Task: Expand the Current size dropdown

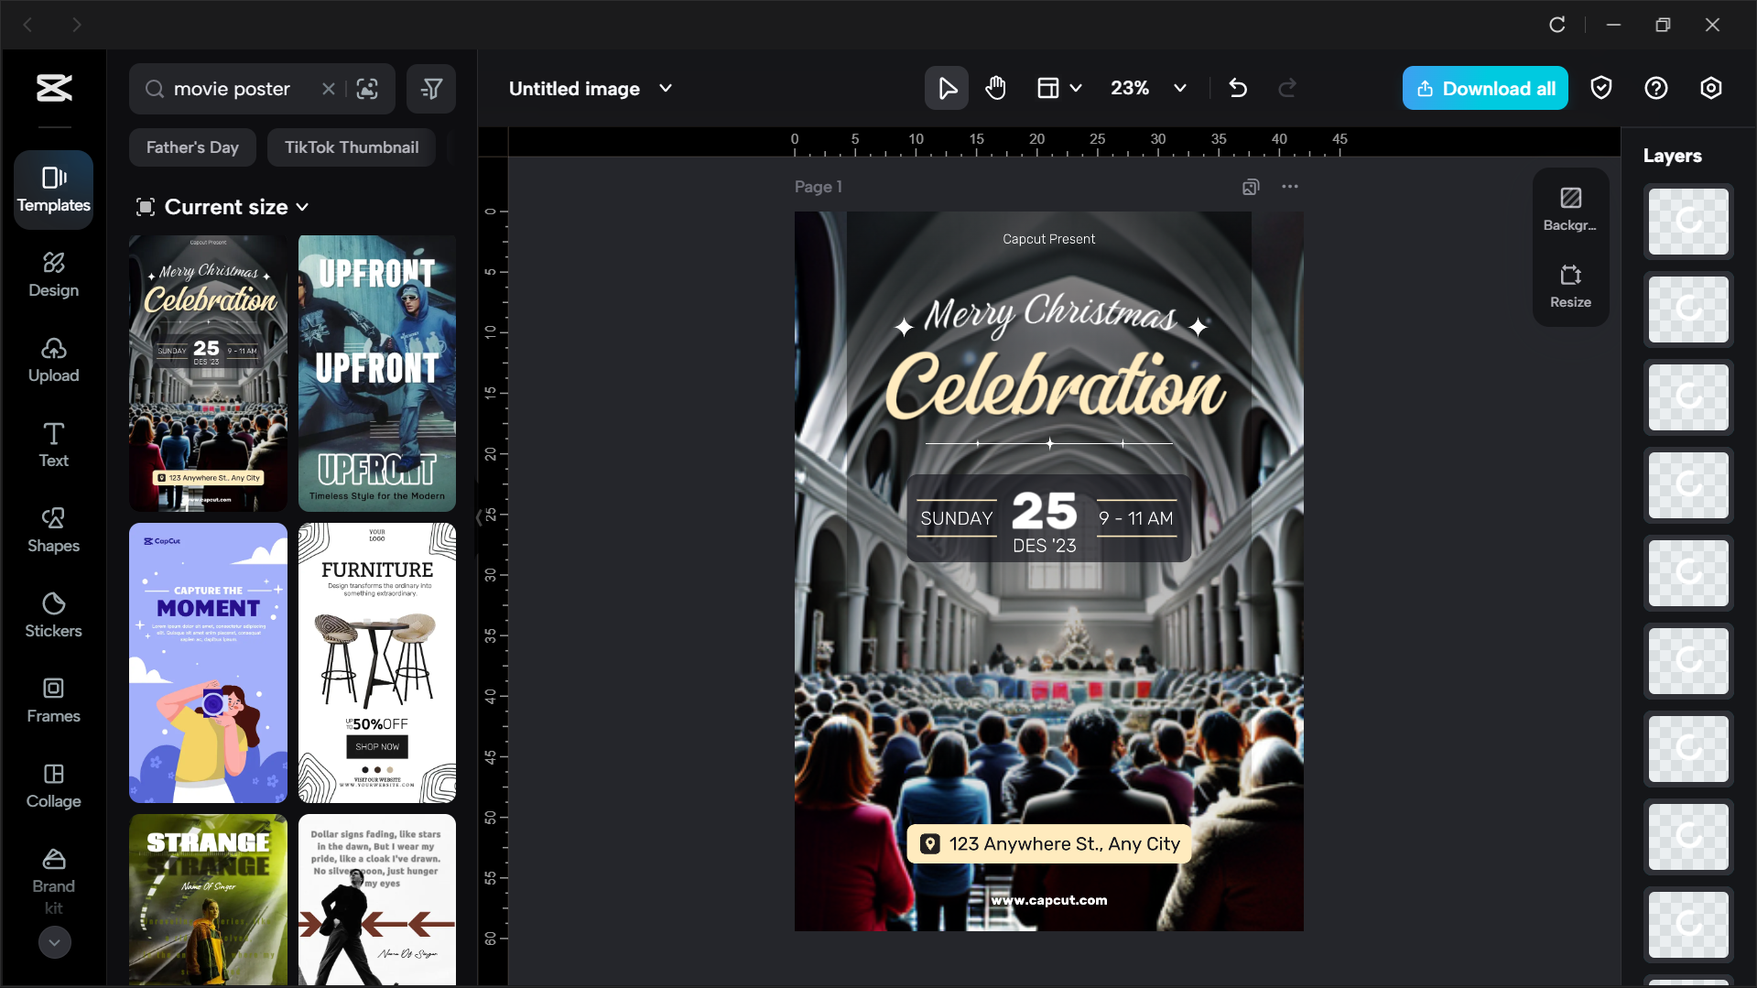Action: point(222,207)
